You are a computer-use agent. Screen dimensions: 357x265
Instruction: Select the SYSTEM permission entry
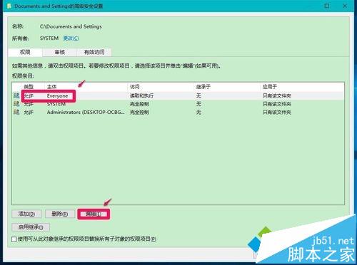point(178,104)
